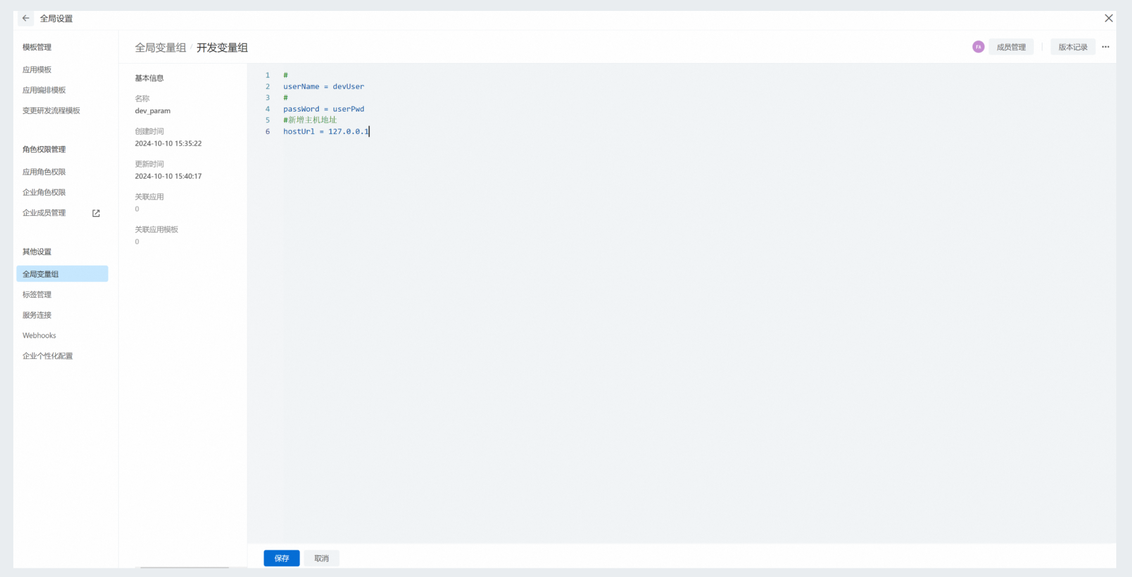Click the hostUrl = 127.0.0.1 line

pyautogui.click(x=326, y=132)
